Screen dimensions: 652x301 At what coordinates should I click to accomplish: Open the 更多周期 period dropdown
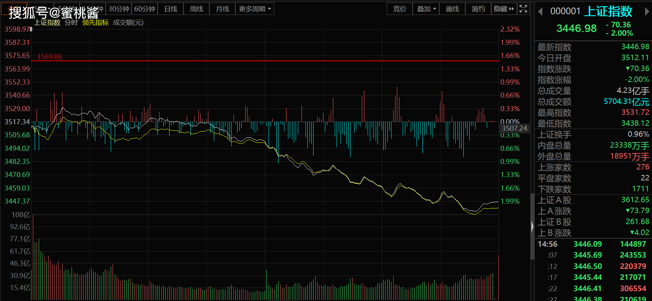[x=255, y=9]
